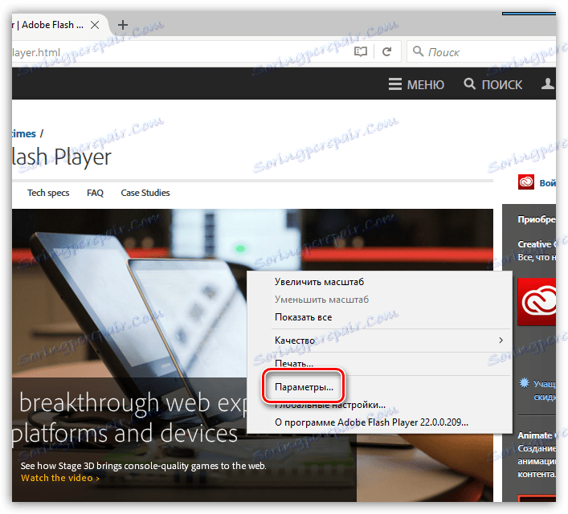Click the breadcrumb runtimes link
The image size is (568, 514).
(24, 133)
